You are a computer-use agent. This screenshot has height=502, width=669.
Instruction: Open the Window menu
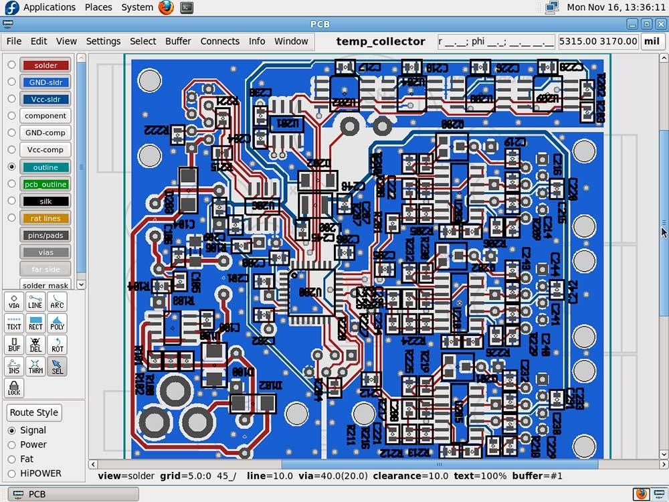point(291,41)
